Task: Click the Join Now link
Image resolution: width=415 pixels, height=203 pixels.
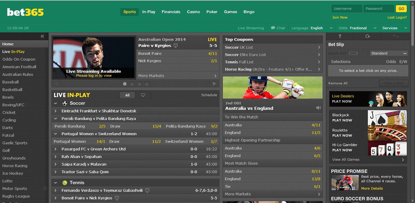Action: coord(340,17)
